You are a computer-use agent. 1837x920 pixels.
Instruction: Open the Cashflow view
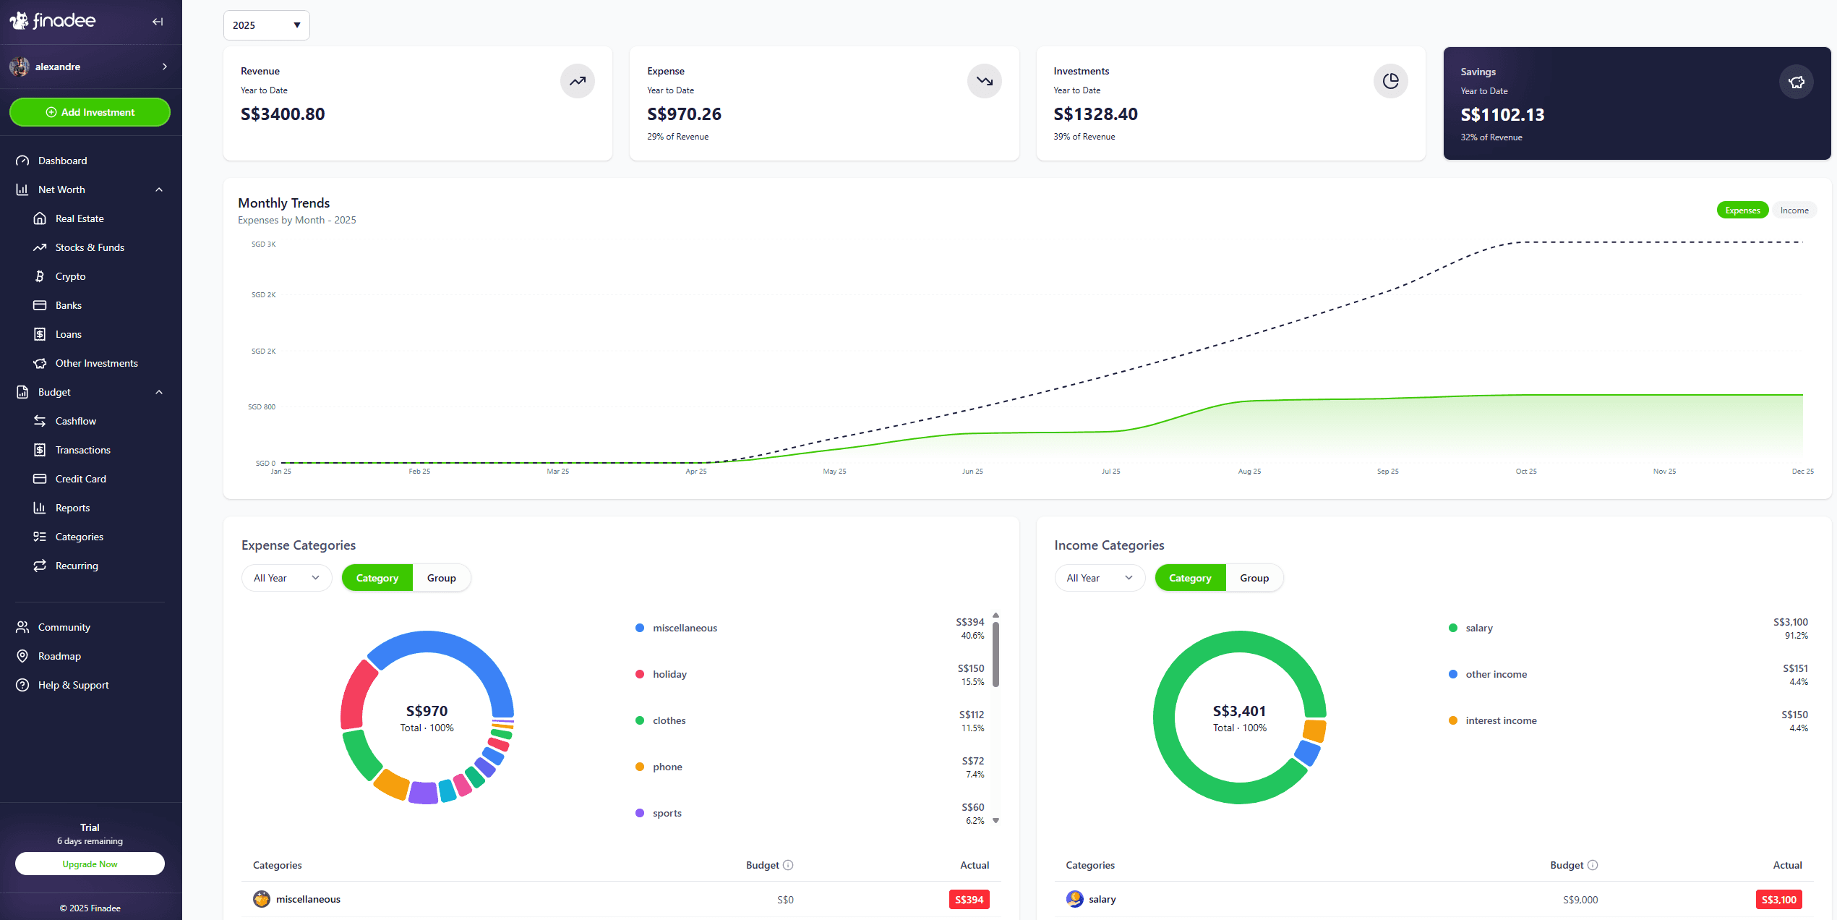pyautogui.click(x=75, y=420)
